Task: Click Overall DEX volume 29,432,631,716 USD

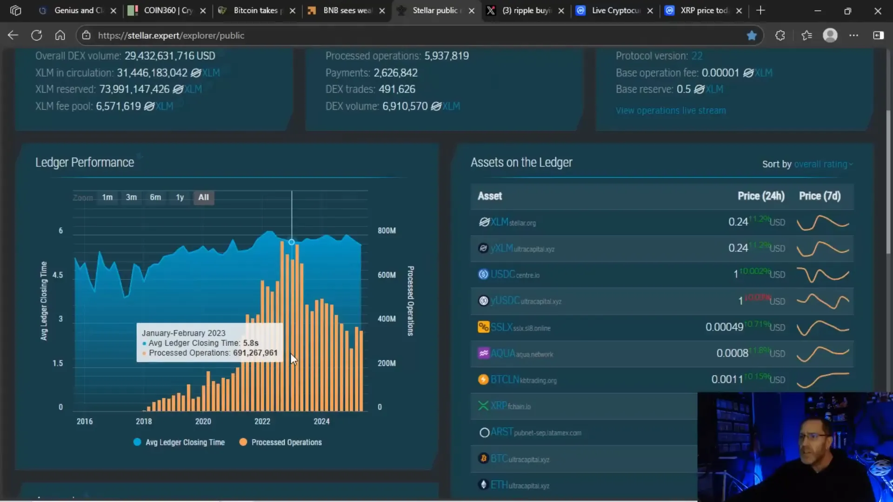Action: (126, 56)
